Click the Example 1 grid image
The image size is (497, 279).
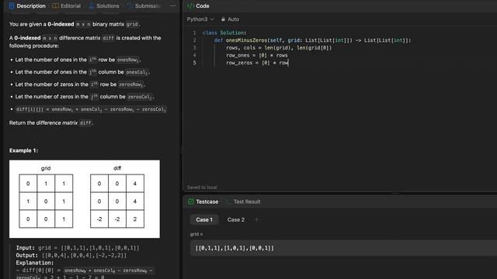tap(85, 199)
